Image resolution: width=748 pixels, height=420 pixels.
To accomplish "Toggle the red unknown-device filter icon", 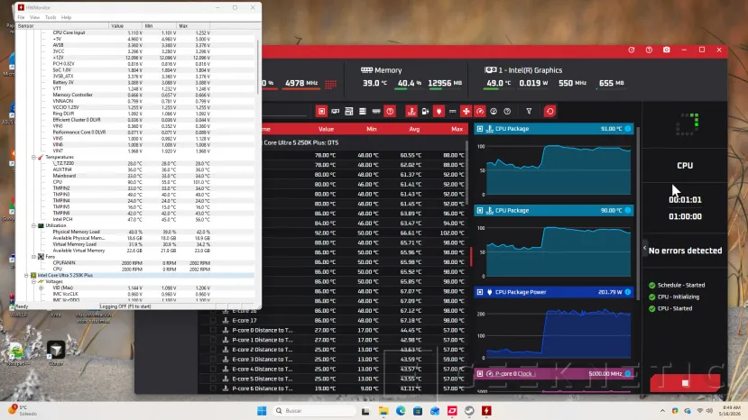I will pyautogui.click(x=390, y=111).
